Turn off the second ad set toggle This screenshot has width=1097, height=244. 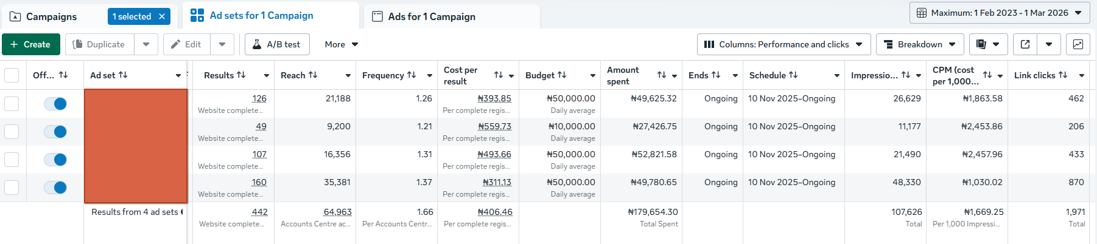click(x=55, y=132)
